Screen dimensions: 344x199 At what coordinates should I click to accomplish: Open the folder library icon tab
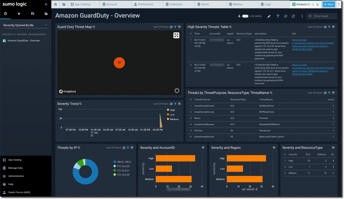coord(63,4)
